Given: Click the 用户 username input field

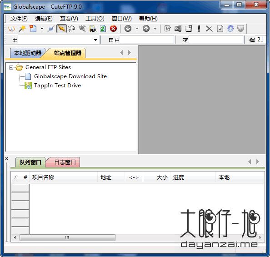Looking at the screenshot, I should click(x=147, y=40).
